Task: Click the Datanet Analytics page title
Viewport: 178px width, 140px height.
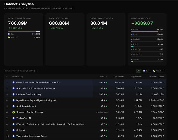Action: pyautogui.click(x=19, y=4)
